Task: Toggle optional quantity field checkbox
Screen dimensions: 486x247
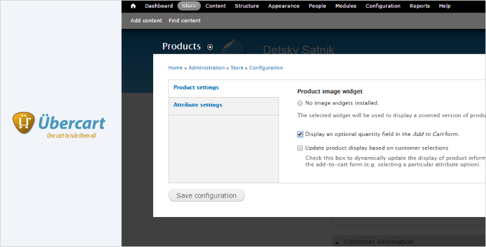Action: click(300, 134)
